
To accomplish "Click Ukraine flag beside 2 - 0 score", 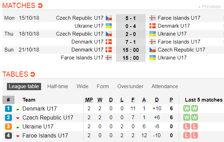I will point(153,34).
